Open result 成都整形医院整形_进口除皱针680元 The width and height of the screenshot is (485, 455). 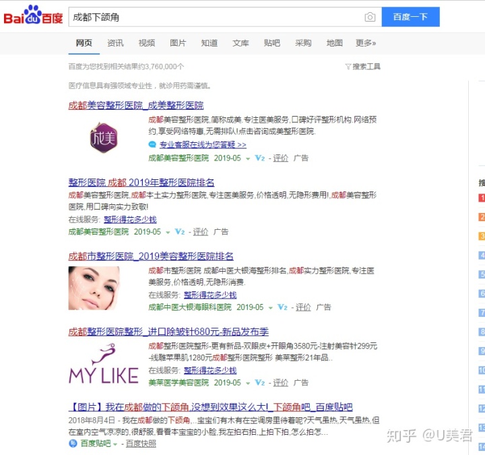point(168,332)
